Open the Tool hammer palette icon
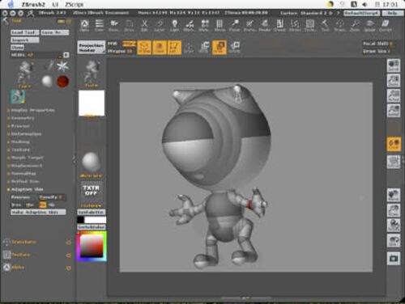 [325, 25]
